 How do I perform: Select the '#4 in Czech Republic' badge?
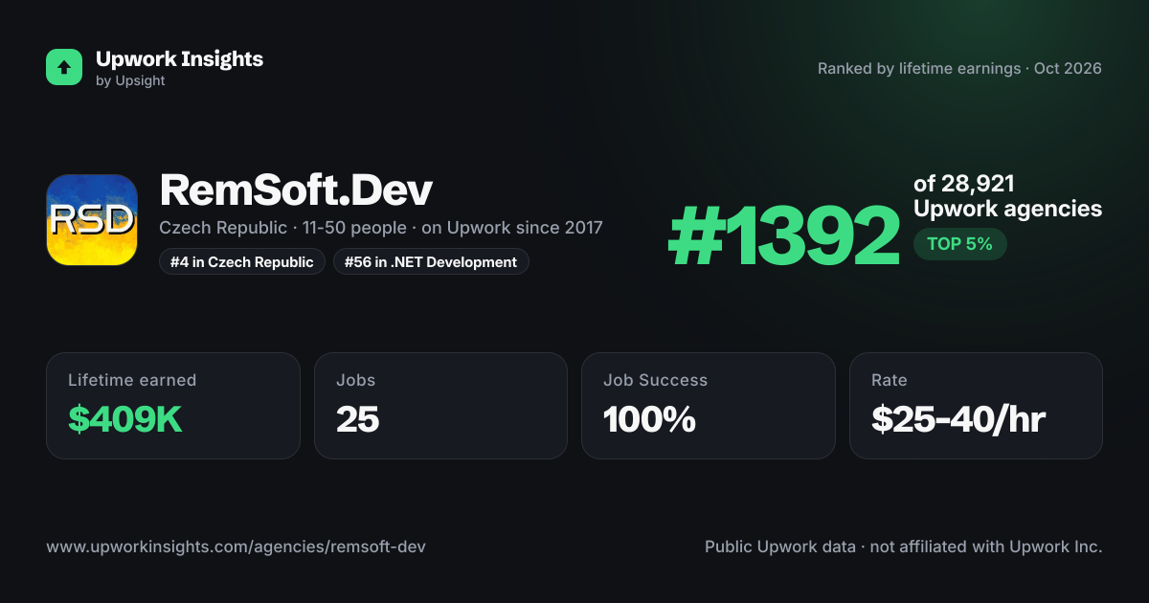coord(242,261)
